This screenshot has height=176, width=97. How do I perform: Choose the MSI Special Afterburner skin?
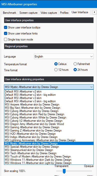click(49, 147)
